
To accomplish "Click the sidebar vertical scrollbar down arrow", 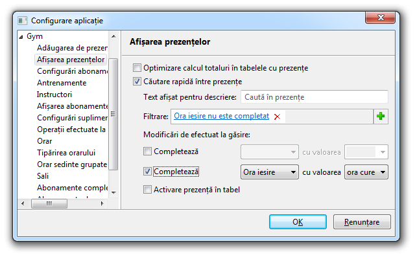I will point(113,192).
